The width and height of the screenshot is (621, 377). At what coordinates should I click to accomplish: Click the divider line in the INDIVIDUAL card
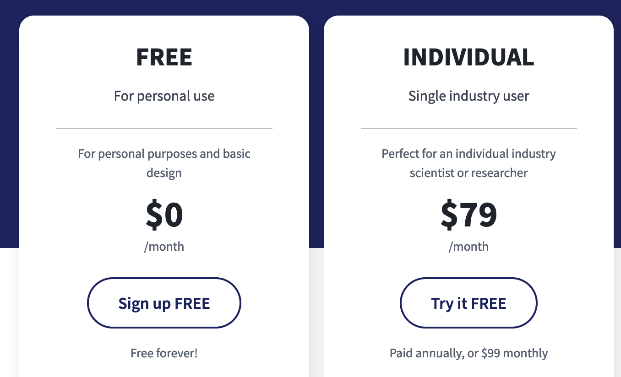pos(468,129)
